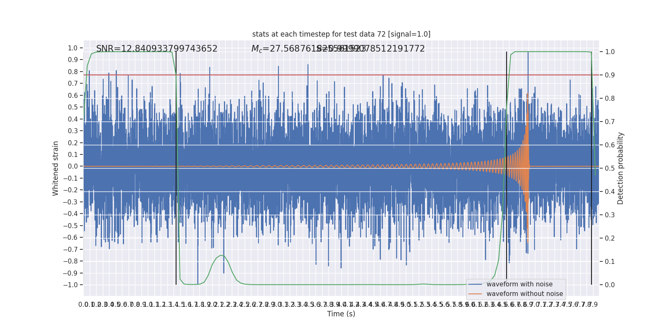Pick the orange line sample in legend
This screenshot has height=333, width=666.
[475, 294]
